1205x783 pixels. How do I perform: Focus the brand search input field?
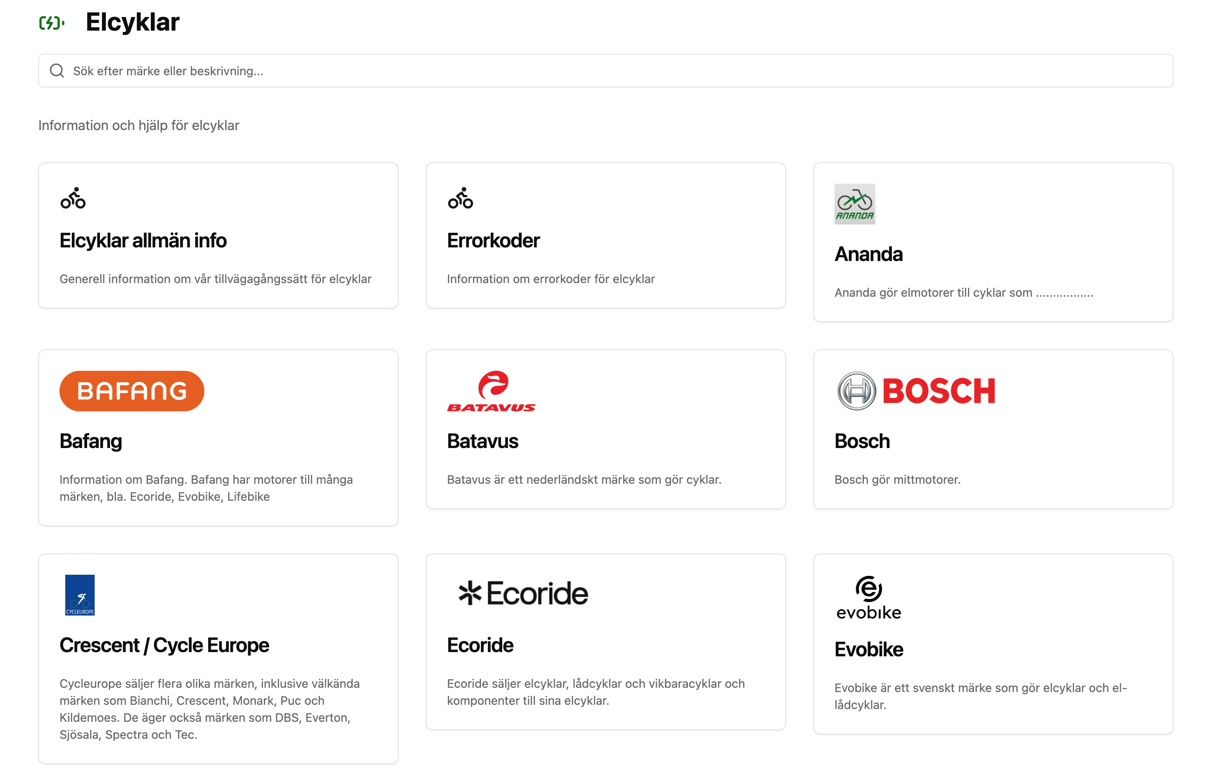pos(605,71)
